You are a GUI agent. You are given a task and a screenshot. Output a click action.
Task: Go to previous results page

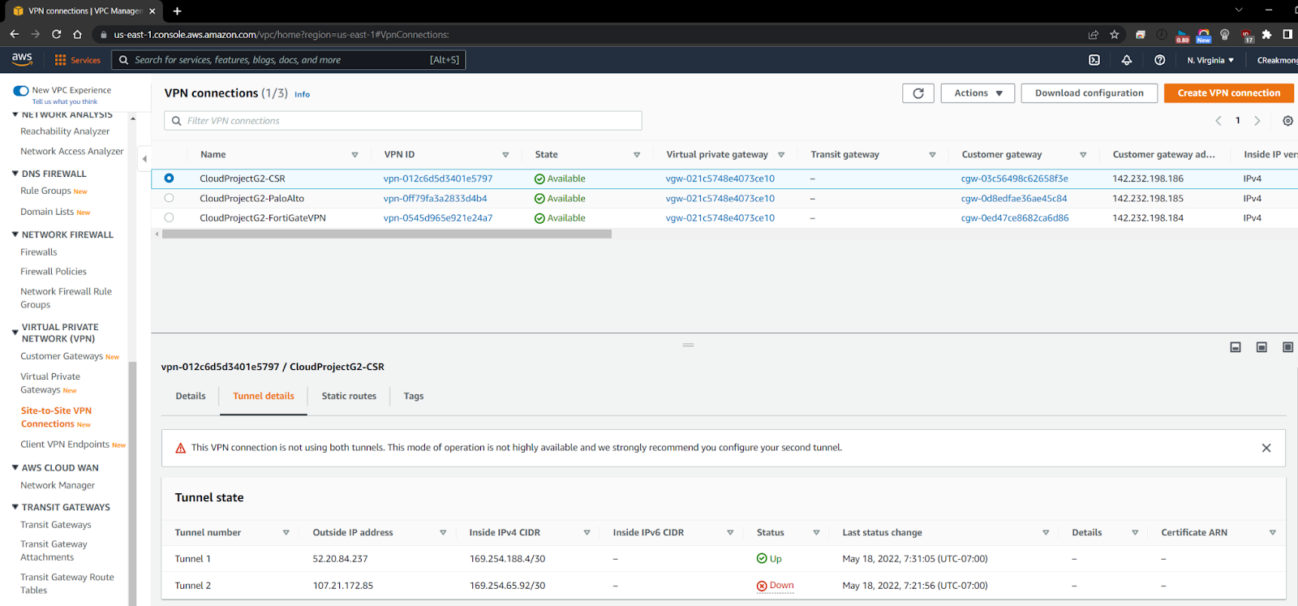[1218, 121]
